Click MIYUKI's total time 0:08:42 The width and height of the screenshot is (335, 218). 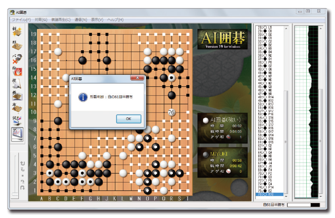pyautogui.click(x=236, y=166)
